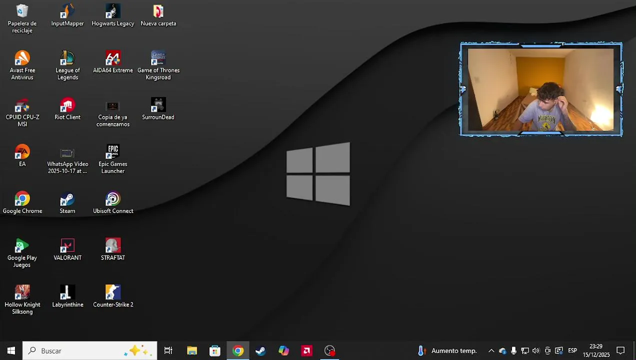Select the STRAFTAT desktop shortcut
The height and width of the screenshot is (360, 636).
tap(113, 250)
